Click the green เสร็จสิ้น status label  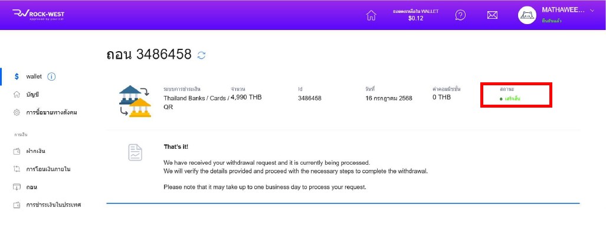(x=512, y=99)
